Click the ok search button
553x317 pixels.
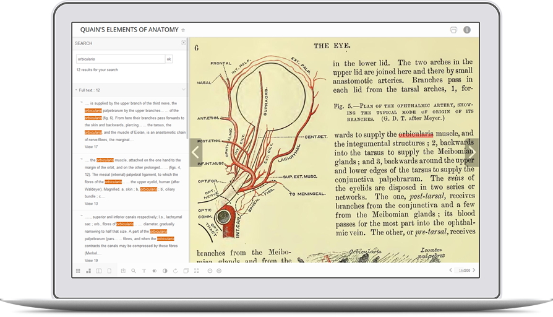tap(169, 59)
